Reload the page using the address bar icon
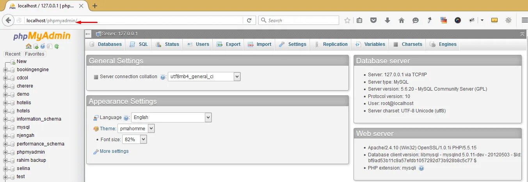 click(249, 20)
